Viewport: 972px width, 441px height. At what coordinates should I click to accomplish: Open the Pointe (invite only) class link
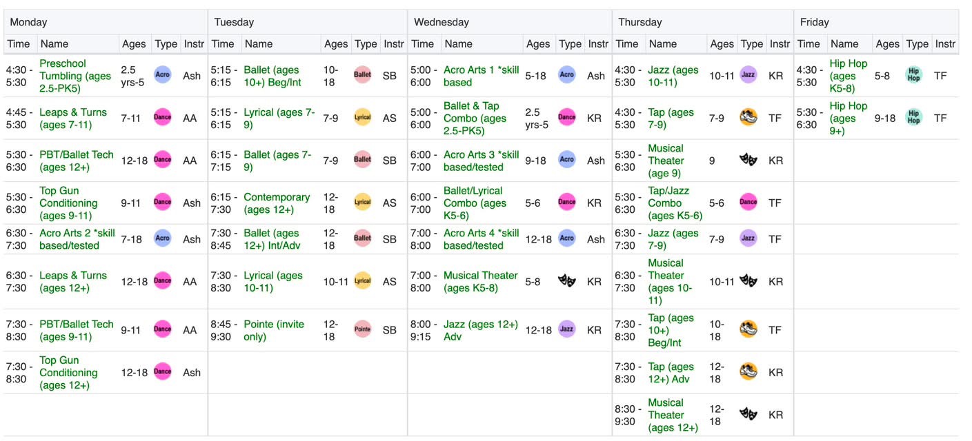(274, 330)
